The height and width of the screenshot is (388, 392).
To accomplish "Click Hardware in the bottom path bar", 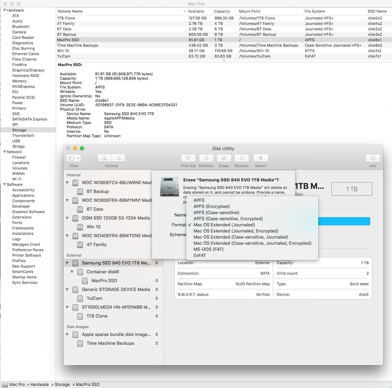I will [x=39, y=385].
